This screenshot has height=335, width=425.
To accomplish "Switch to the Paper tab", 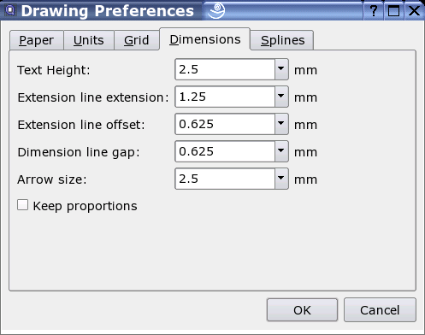I will 37,40.
